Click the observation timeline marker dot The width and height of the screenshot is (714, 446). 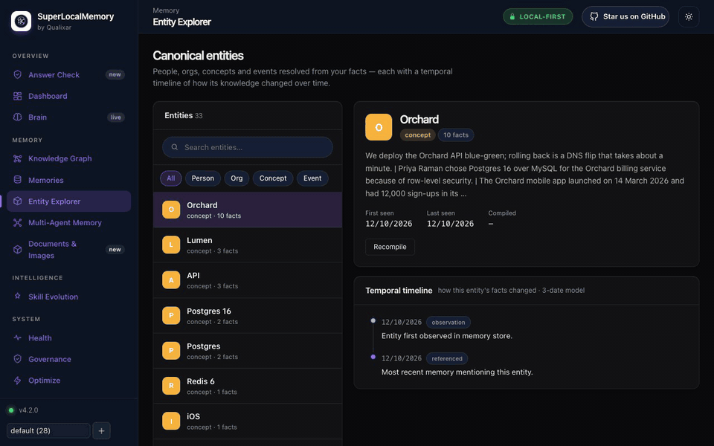373,321
